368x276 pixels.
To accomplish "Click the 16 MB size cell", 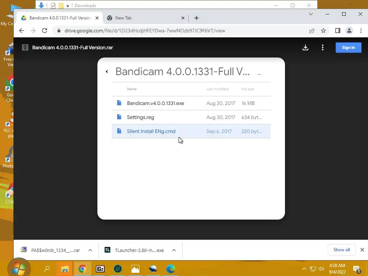I will (x=248, y=103).
